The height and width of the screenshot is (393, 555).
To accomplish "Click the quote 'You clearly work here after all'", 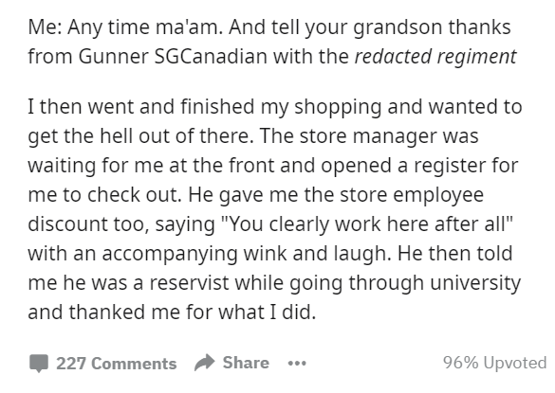I will 366,224.
